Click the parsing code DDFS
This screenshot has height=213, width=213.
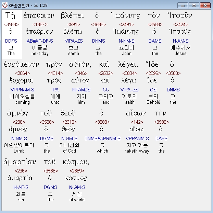point(11,41)
